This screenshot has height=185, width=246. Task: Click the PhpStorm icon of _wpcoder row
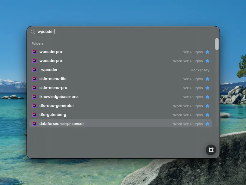point(34,70)
